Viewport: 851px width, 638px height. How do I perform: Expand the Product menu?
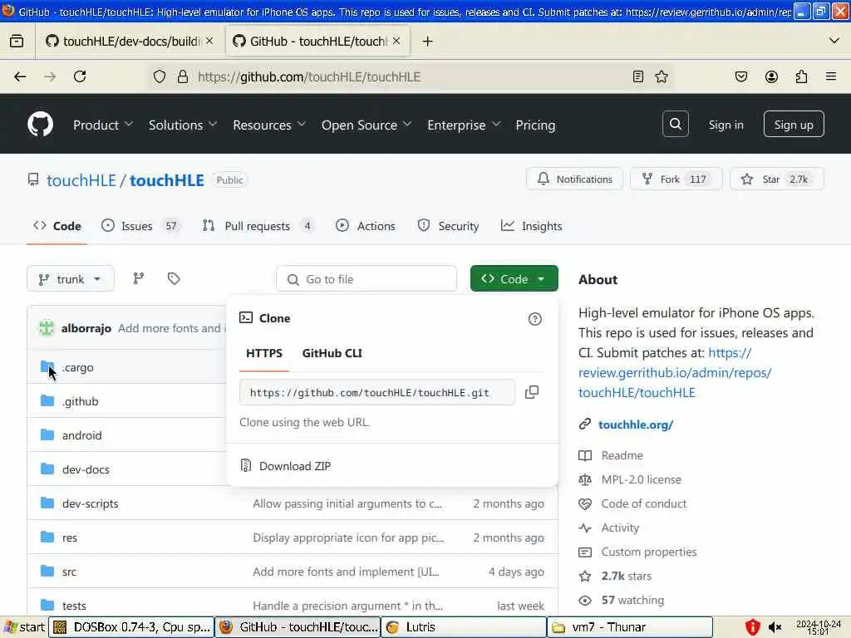(103, 125)
